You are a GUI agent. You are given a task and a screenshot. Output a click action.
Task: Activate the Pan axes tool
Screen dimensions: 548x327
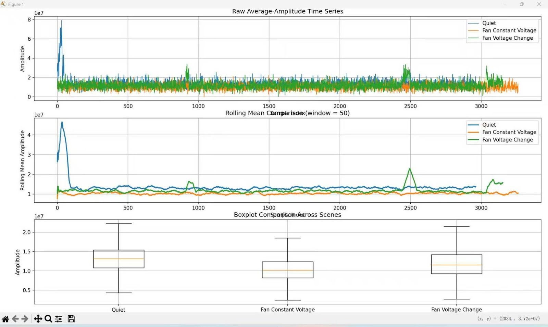tap(38, 319)
